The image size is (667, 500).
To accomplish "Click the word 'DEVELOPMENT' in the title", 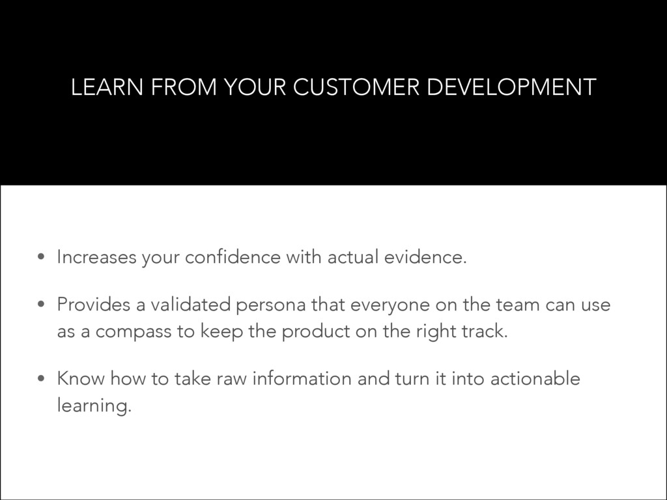I will [x=511, y=87].
